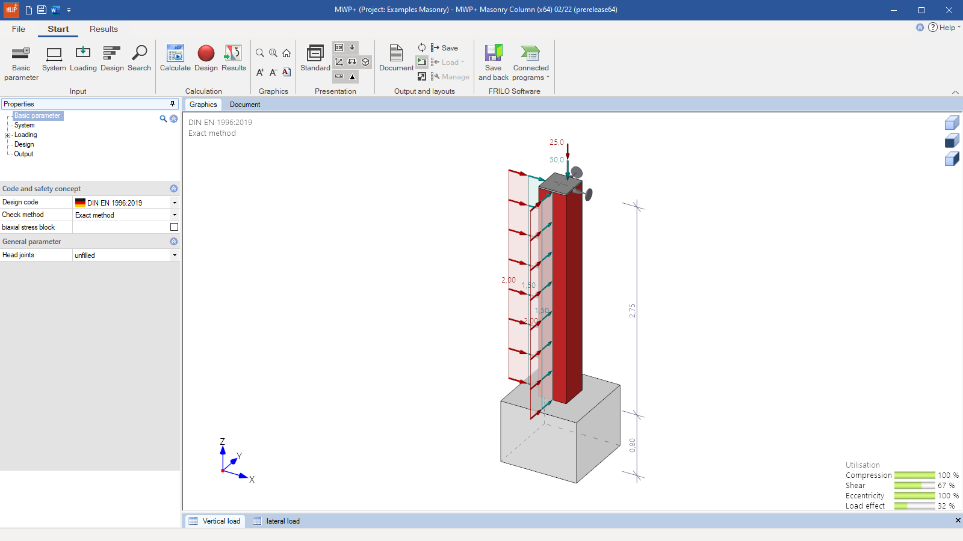Click the red font style A icon
Screen dimensions: 963x541
click(x=286, y=72)
